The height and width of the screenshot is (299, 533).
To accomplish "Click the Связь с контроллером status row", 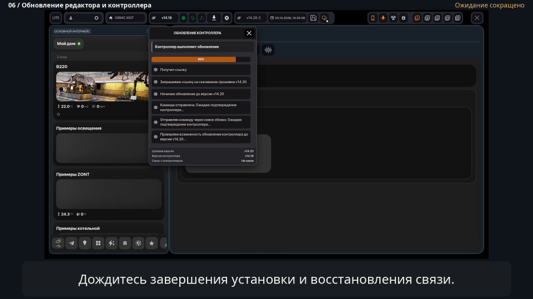I will point(203,161).
